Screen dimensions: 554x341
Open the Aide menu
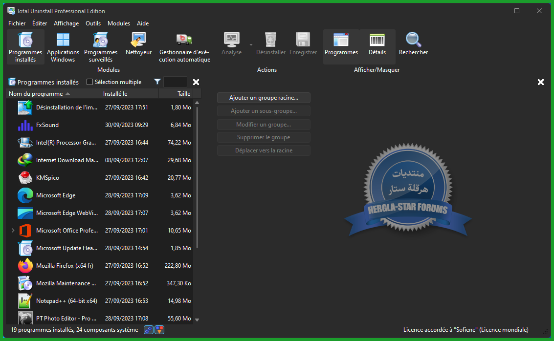[143, 23]
